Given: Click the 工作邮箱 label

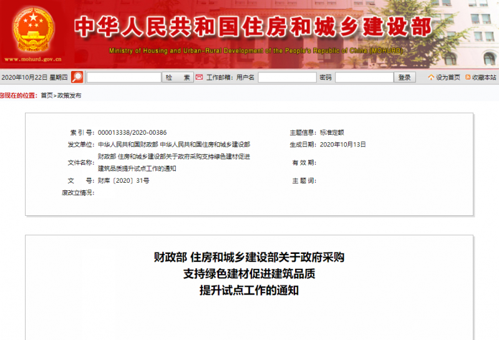Looking at the screenshot, I should point(220,77).
